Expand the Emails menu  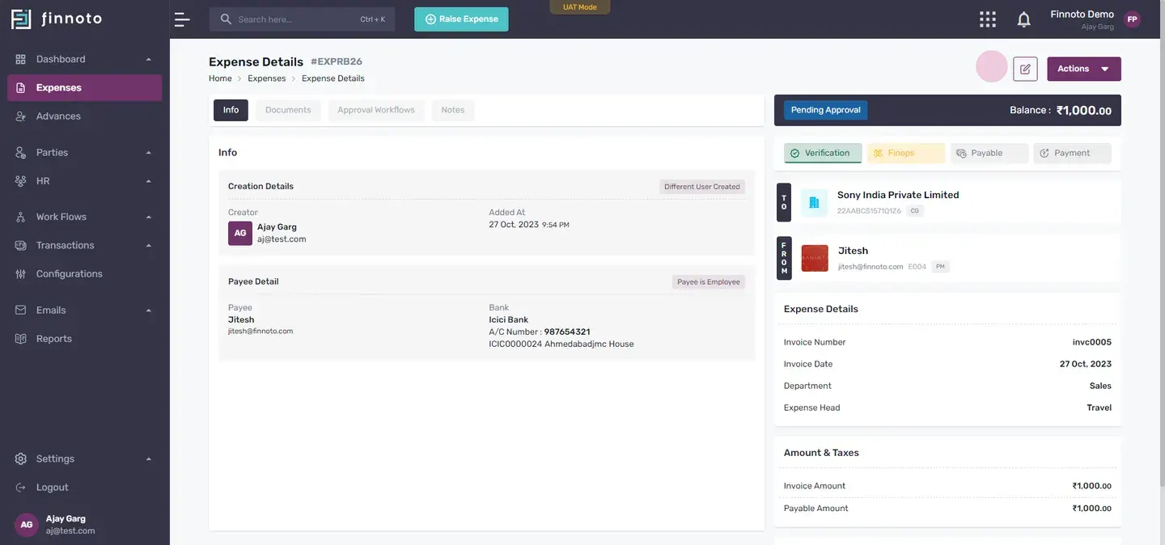click(84, 311)
